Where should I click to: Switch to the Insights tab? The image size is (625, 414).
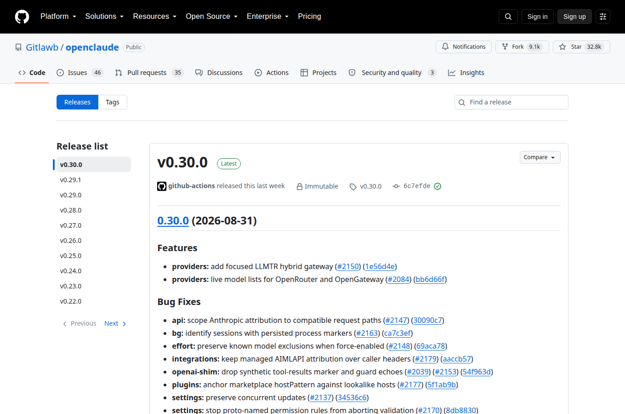tap(466, 73)
